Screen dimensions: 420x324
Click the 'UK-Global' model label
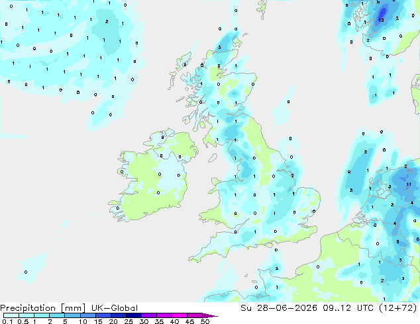(x=115, y=308)
